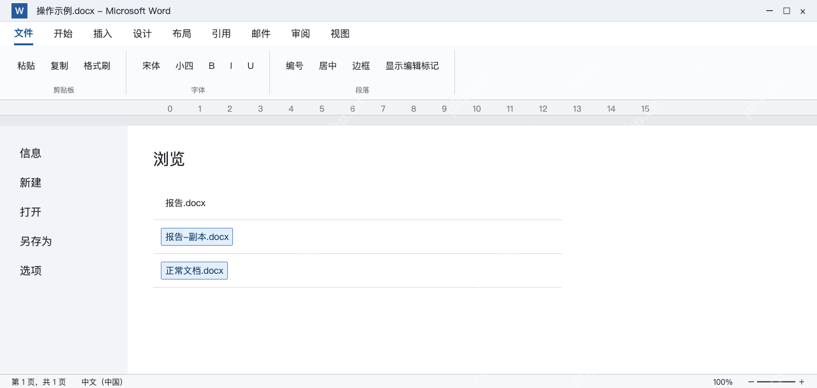Open the file 报告.docx
The width and height of the screenshot is (817, 388).
(186, 203)
